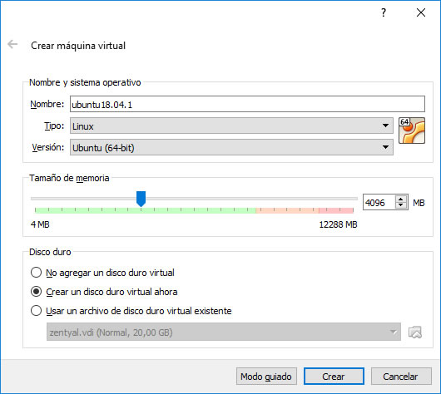
Task: Click the browse virtual disk file folder icon
Action: [415, 332]
